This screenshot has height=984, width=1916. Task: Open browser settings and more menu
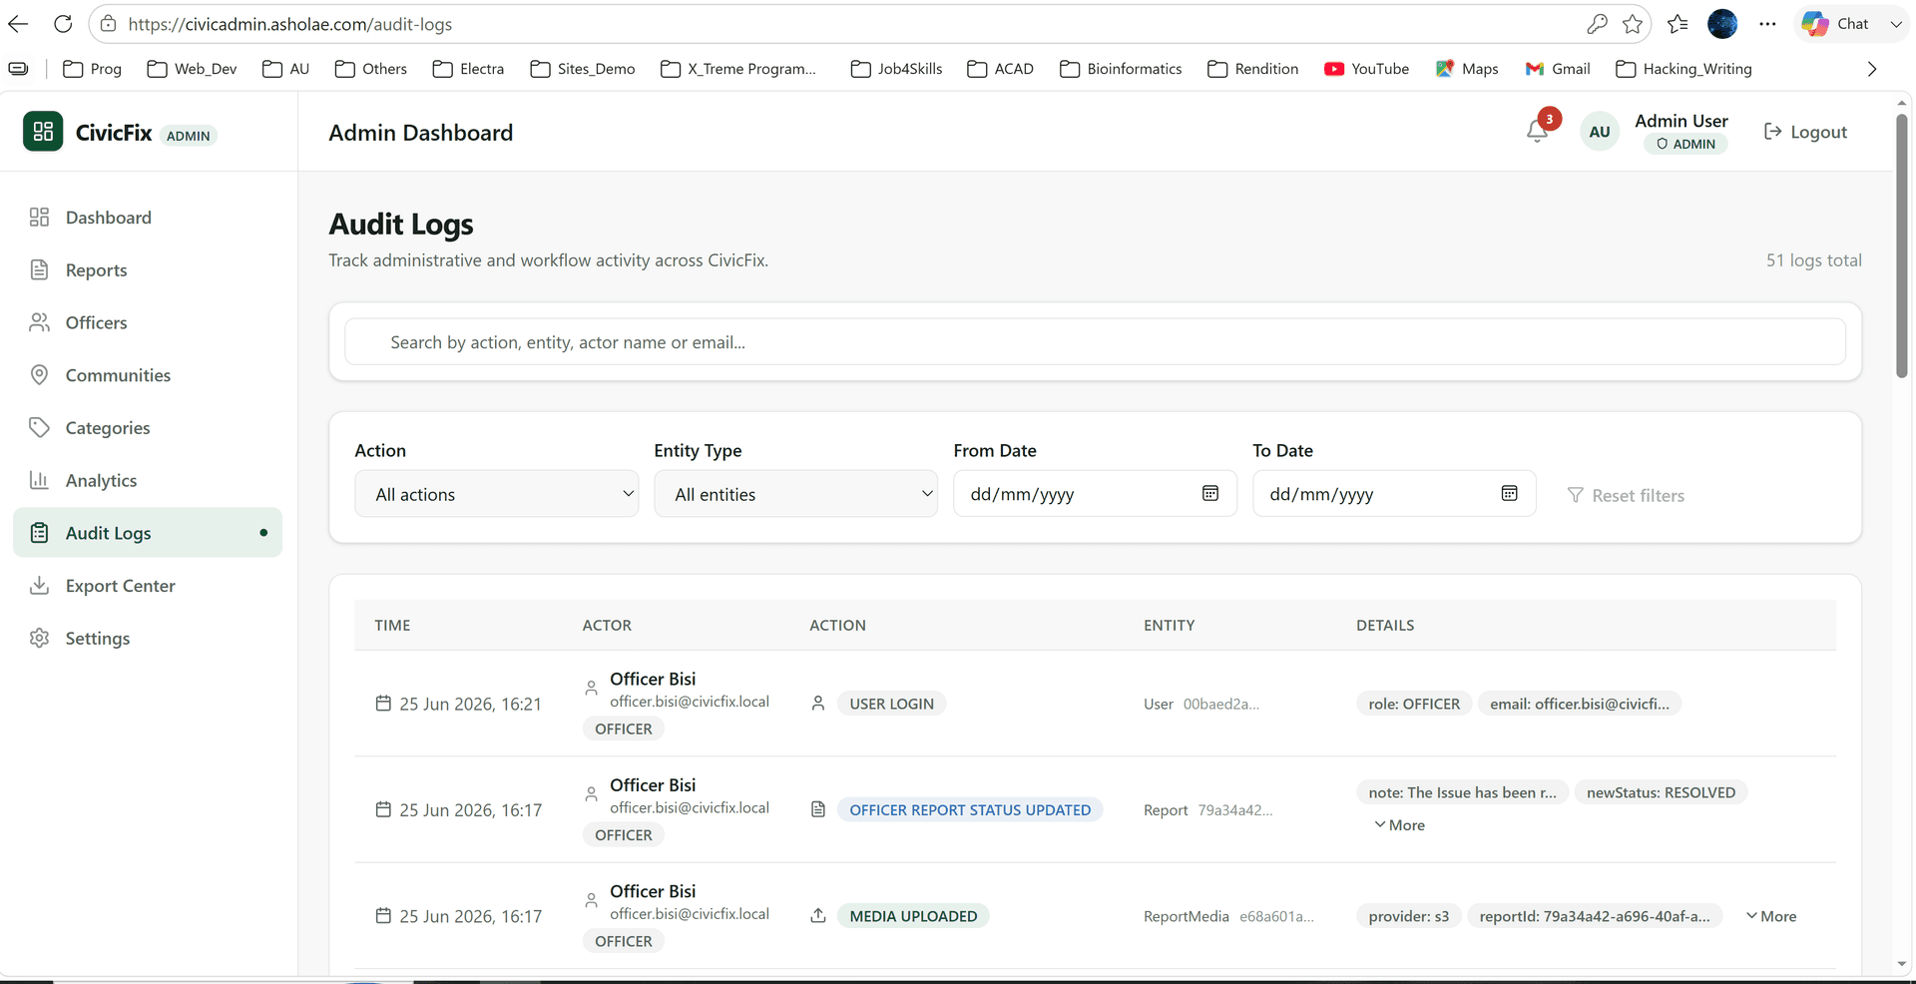click(x=1767, y=24)
